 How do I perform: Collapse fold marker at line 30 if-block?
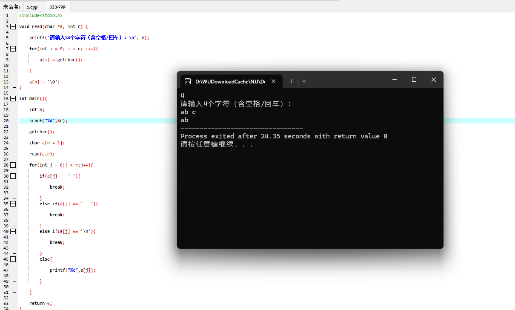[x=13, y=176]
